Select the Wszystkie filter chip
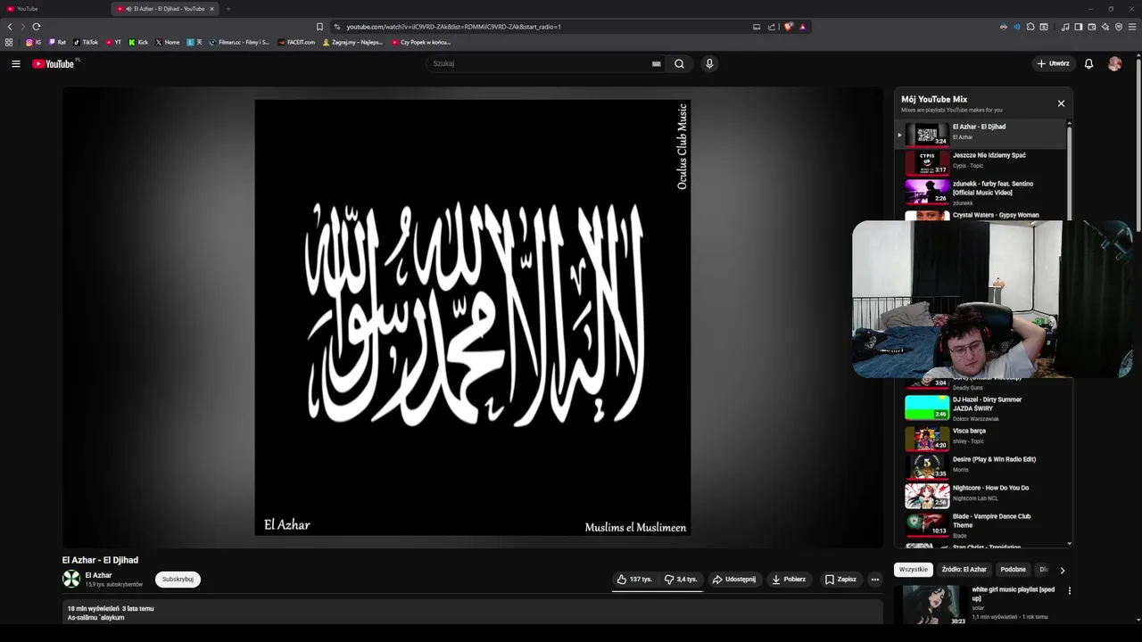 (x=914, y=570)
